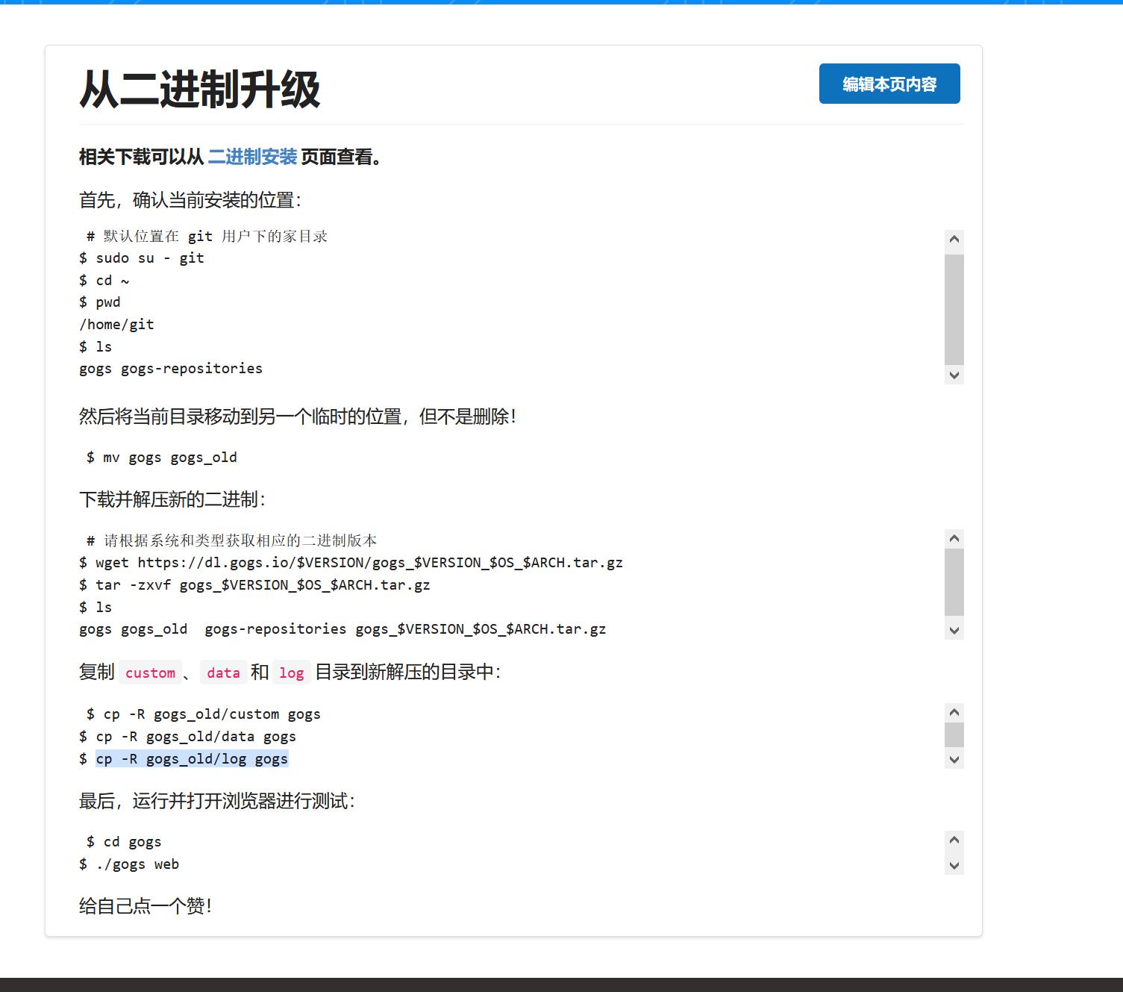Click up arrow in cp -R code block scrollbar
The height and width of the screenshot is (992, 1123).
click(954, 712)
